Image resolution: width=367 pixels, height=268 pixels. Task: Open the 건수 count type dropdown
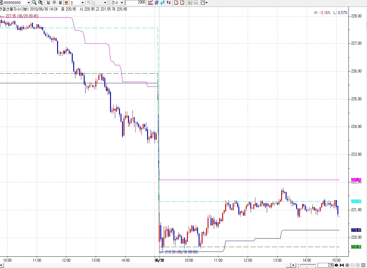click(x=122, y=3)
